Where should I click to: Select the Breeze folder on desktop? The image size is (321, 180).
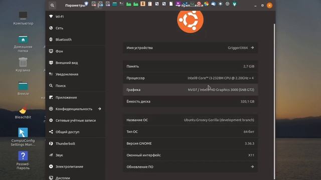(x=23, y=88)
